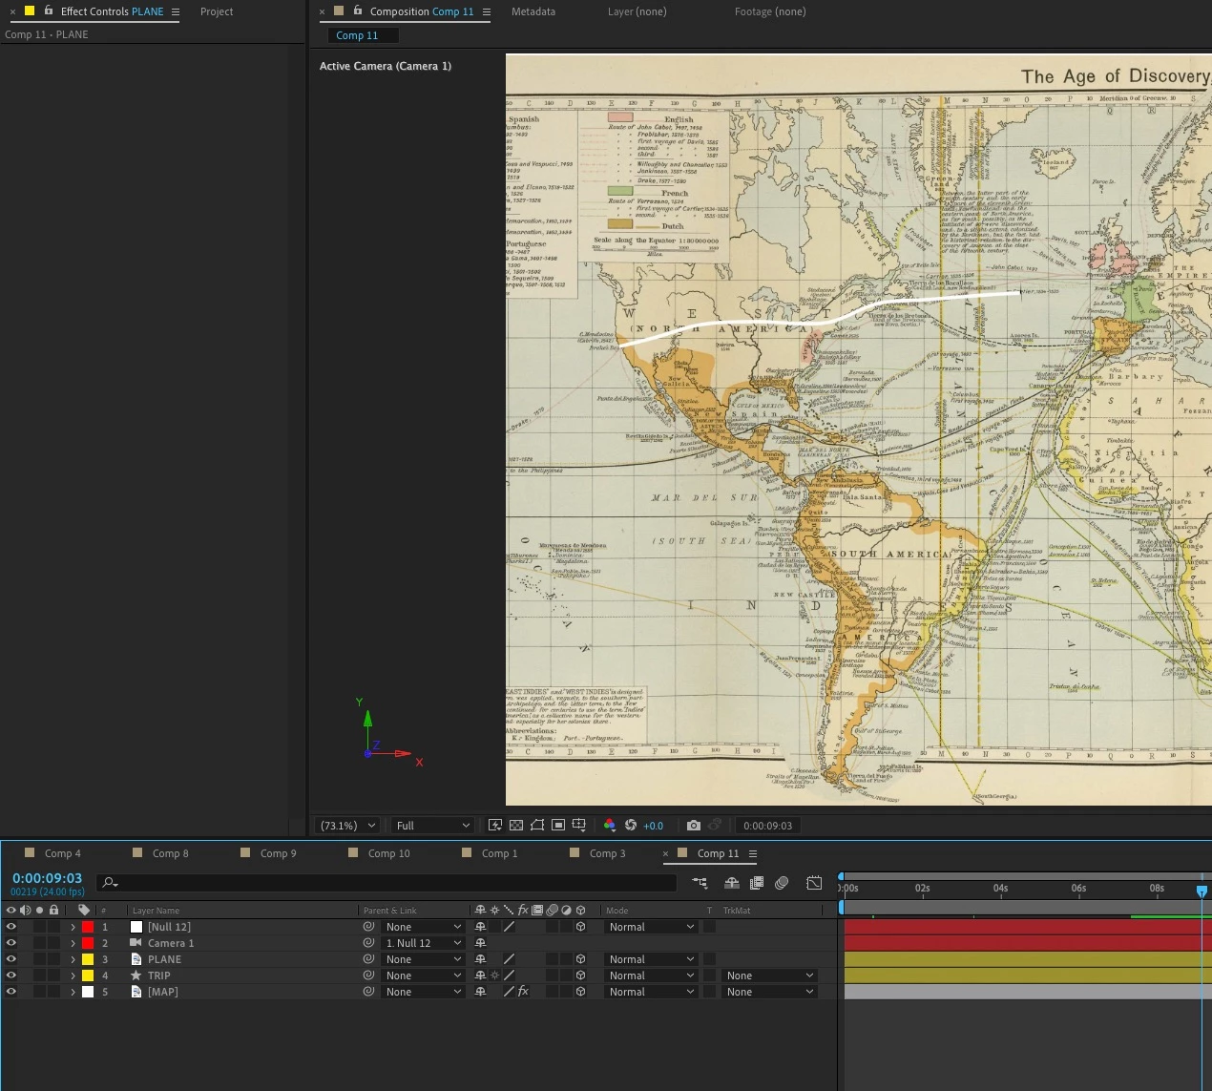Open the blending Mode dropdown for PLANE
The image size is (1212, 1091).
coord(651,959)
